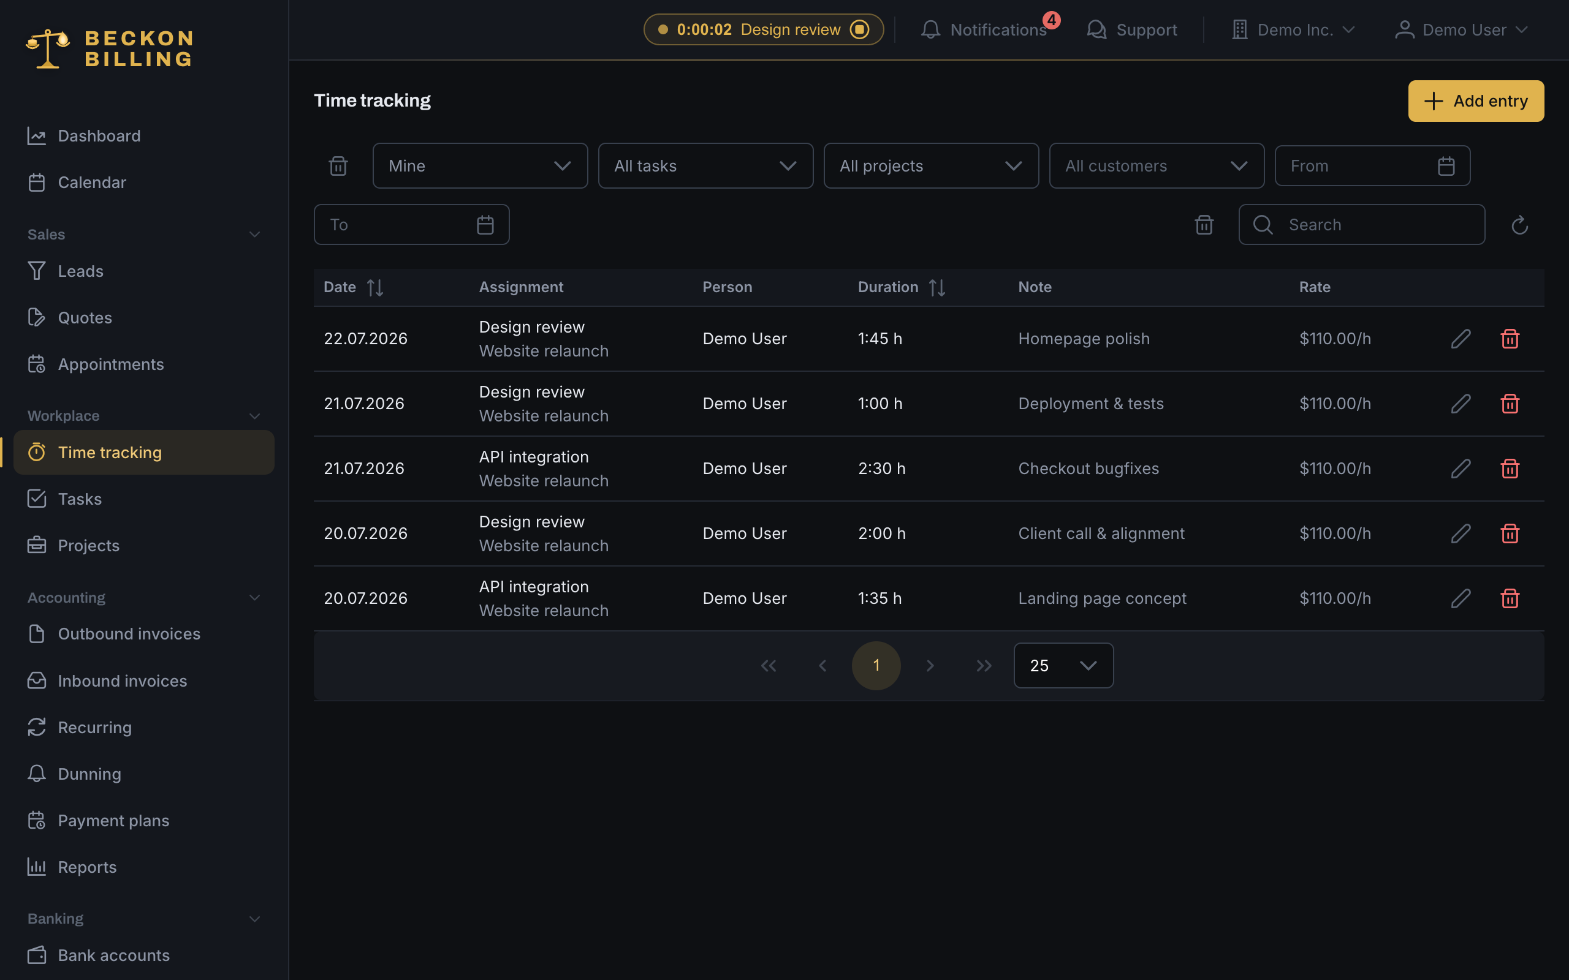The width and height of the screenshot is (1569, 980).
Task: Click the From date input field
Action: coord(1372,166)
